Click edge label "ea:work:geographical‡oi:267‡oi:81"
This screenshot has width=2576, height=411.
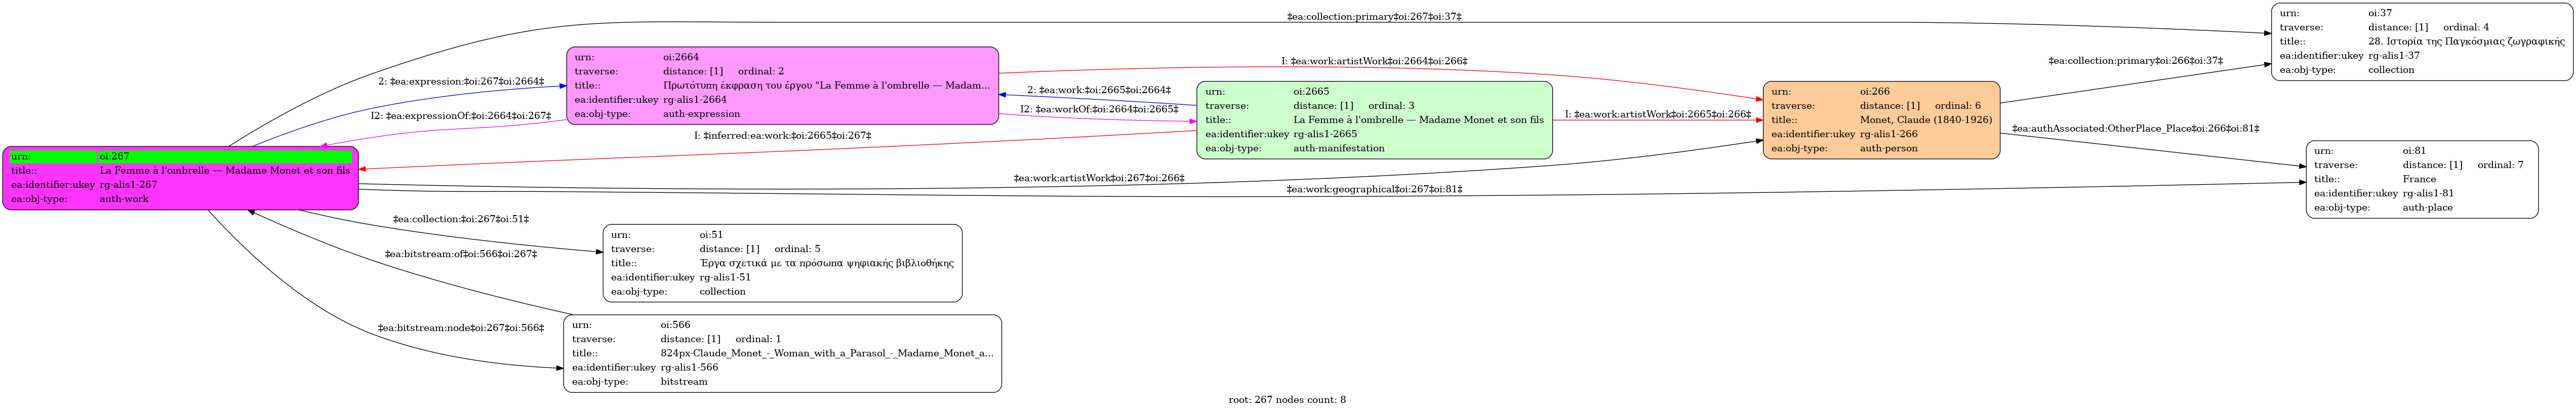point(1374,189)
